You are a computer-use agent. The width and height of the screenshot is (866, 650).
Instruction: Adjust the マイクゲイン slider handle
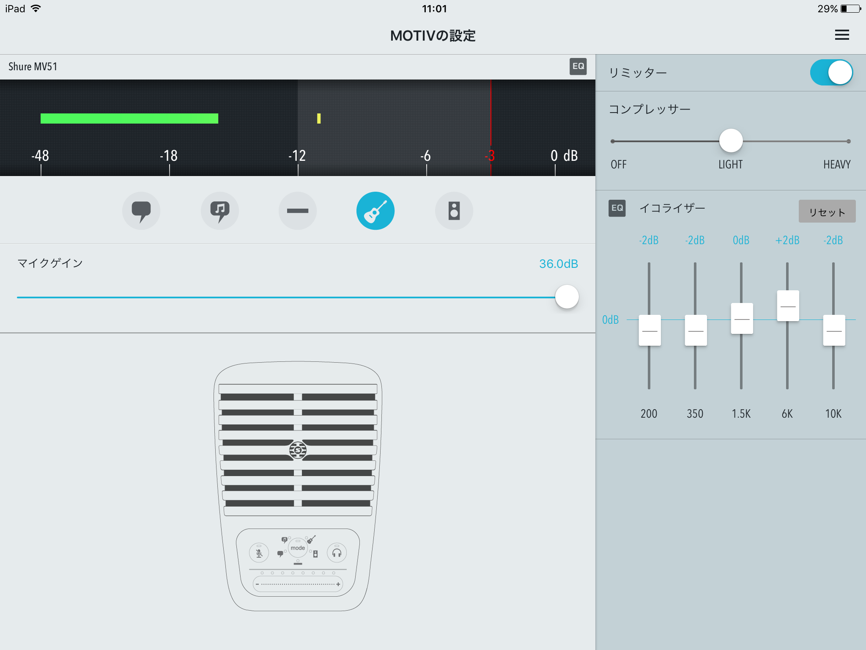(x=567, y=297)
